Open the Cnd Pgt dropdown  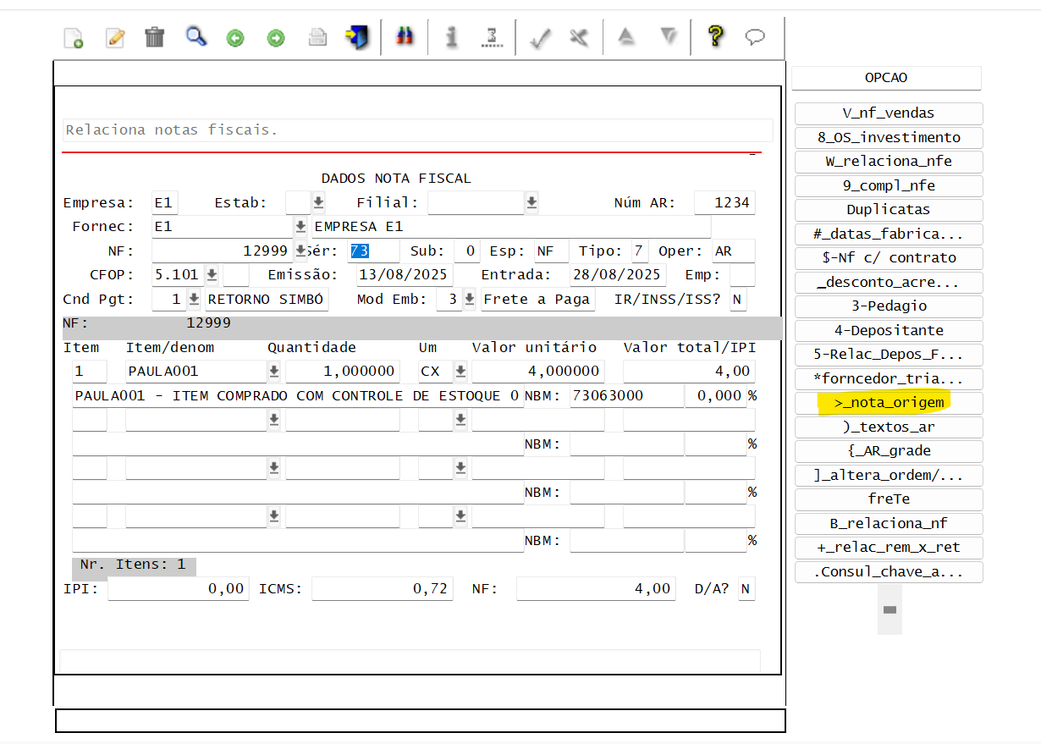(192, 298)
